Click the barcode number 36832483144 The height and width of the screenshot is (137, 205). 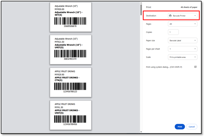click(x=70, y=59)
